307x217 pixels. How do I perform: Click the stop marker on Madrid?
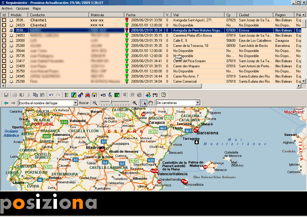coord(102,150)
